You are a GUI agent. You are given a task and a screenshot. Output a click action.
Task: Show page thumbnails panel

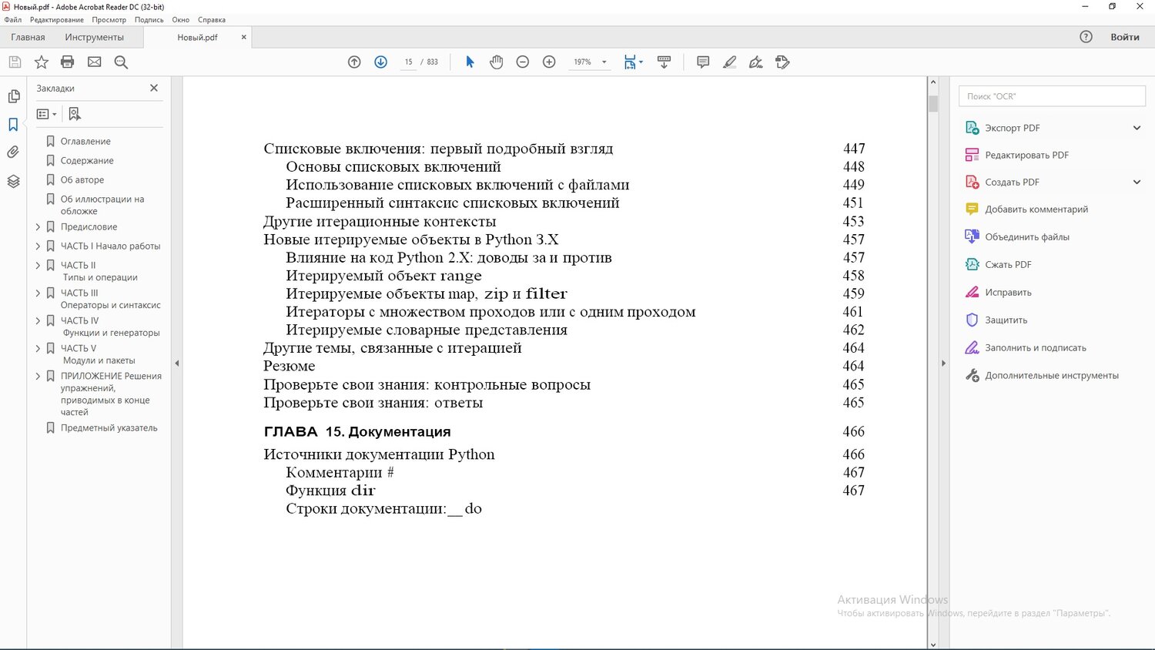pyautogui.click(x=13, y=96)
